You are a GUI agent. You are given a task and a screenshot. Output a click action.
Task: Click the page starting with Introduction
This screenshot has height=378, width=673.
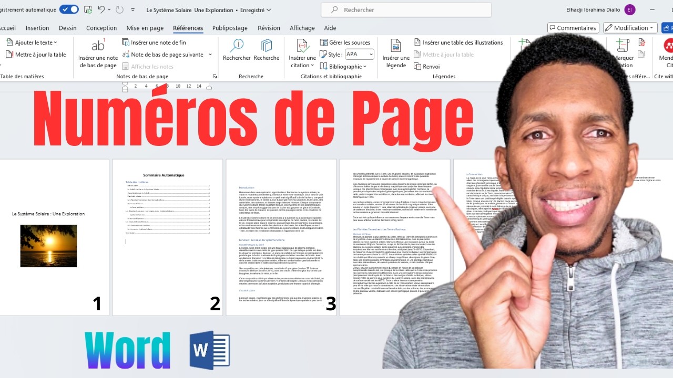tap(281, 237)
